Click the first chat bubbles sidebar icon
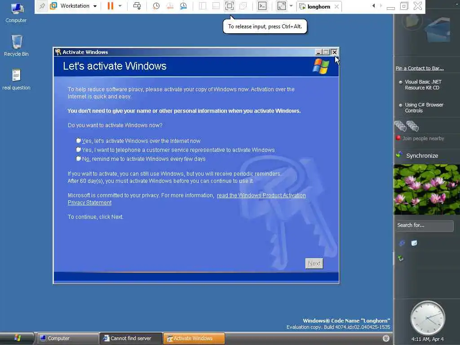Image resolution: width=460 pixels, height=345 pixels. click(400, 126)
